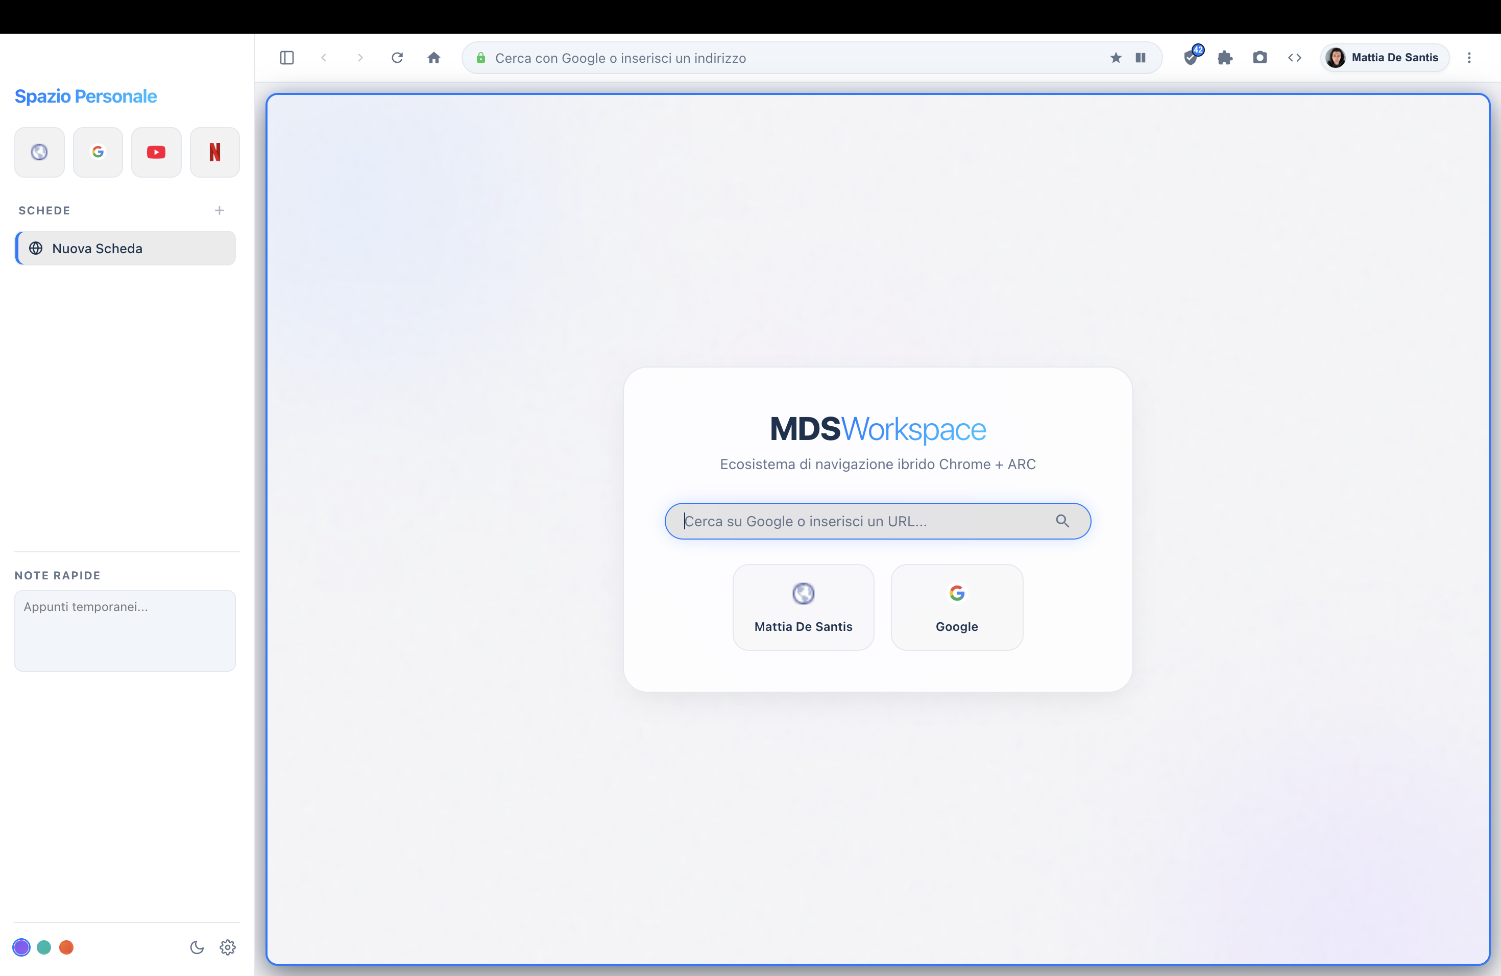
Task: Click the split view icon in address bar
Action: tap(1140, 57)
